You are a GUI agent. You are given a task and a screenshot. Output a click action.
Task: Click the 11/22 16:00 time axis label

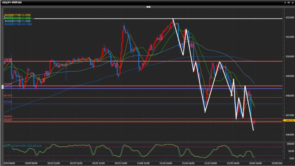[x=209, y=163]
